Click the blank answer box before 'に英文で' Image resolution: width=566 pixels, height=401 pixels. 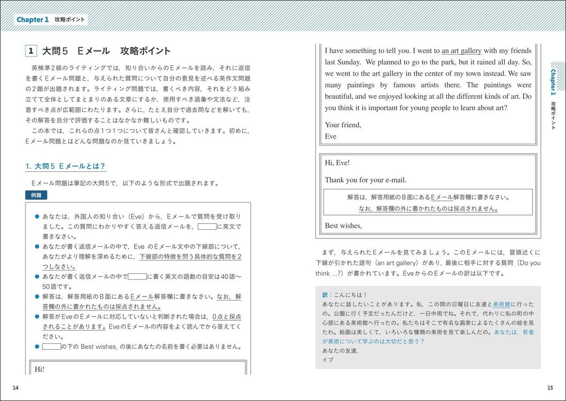tap(207, 226)
